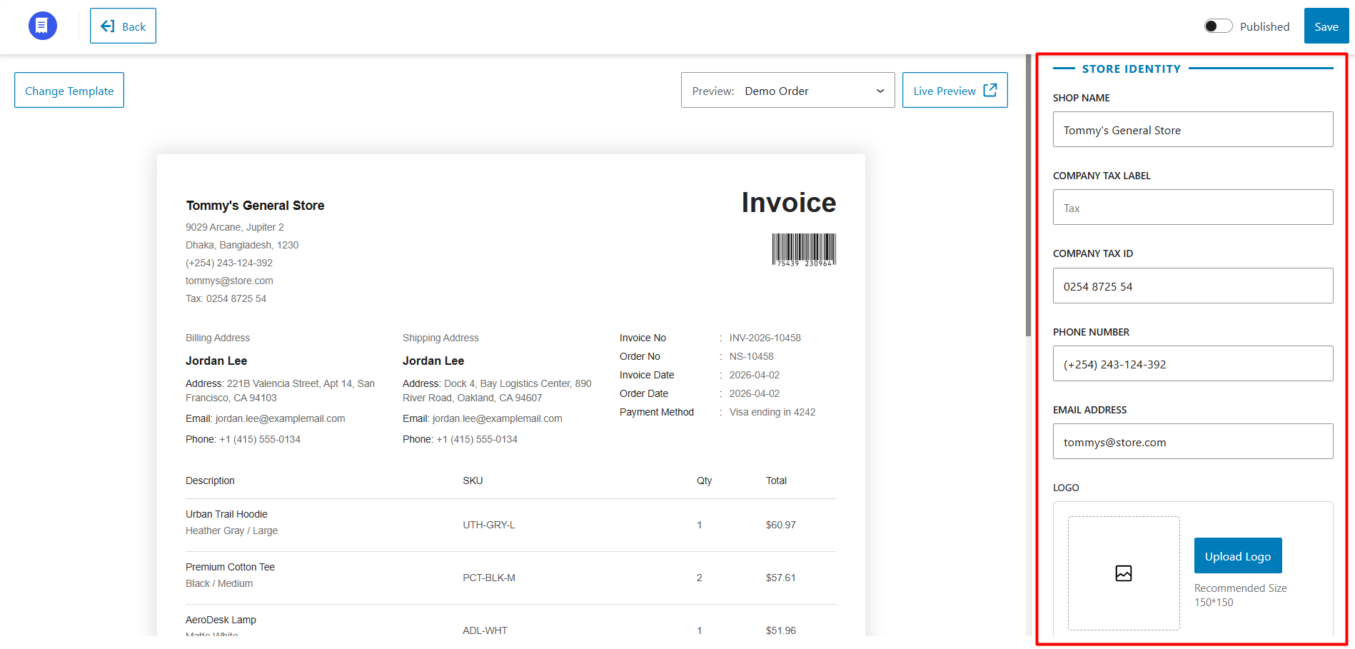1355x649 pixels.
Task: Click the logo image placeholder icon
Action: tap(1124, 573)
